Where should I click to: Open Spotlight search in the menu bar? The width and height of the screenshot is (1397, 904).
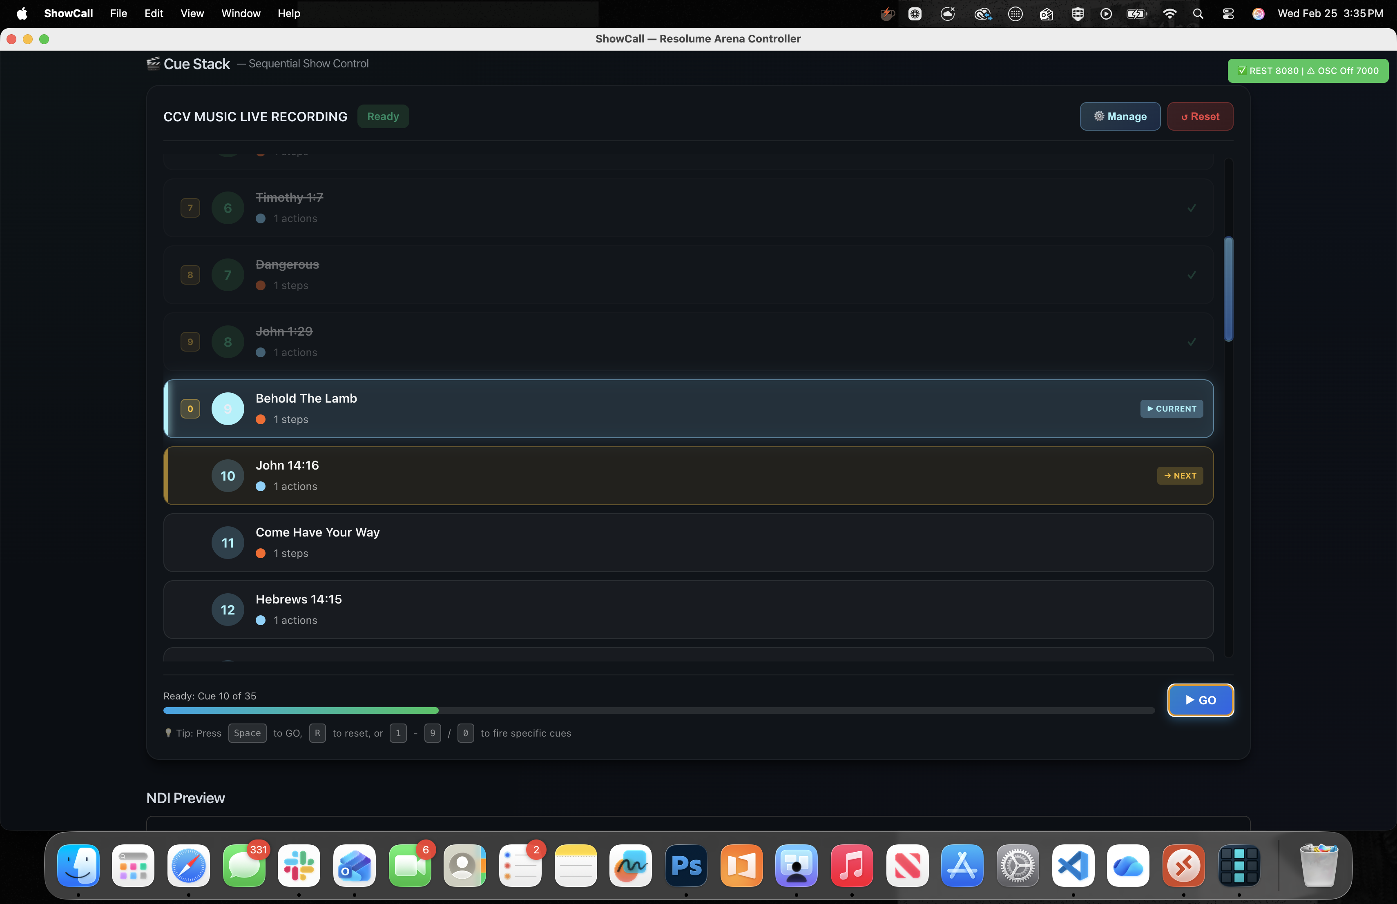pos(1198,13)
